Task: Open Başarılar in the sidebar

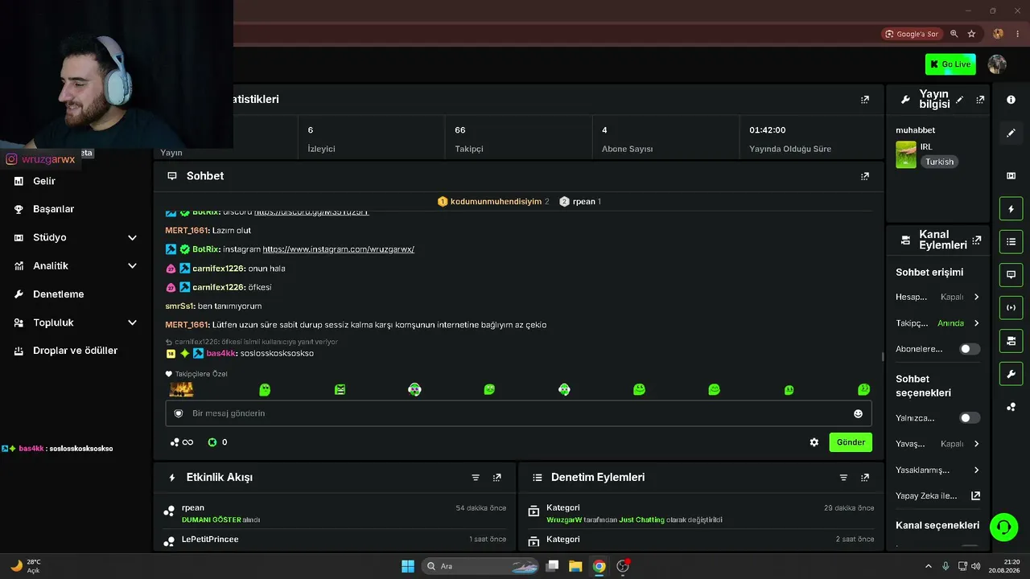Action: pyautogui.click(x=53, y=209)
